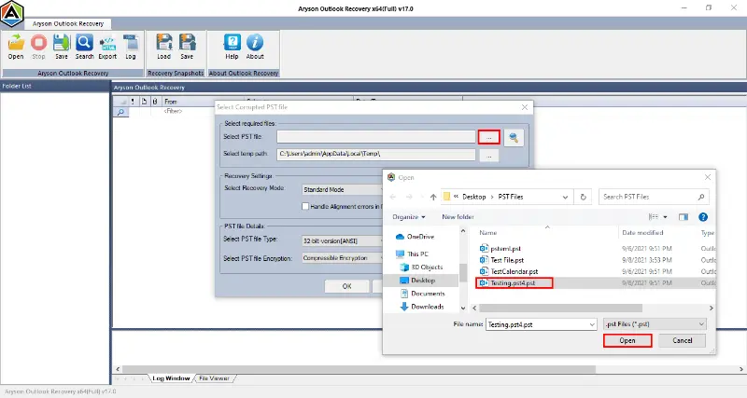Image resolution: width=747 pixels, height=398 pixels.
Task: Click the Search magnifier toolbar icon
Action: point(84,47)
